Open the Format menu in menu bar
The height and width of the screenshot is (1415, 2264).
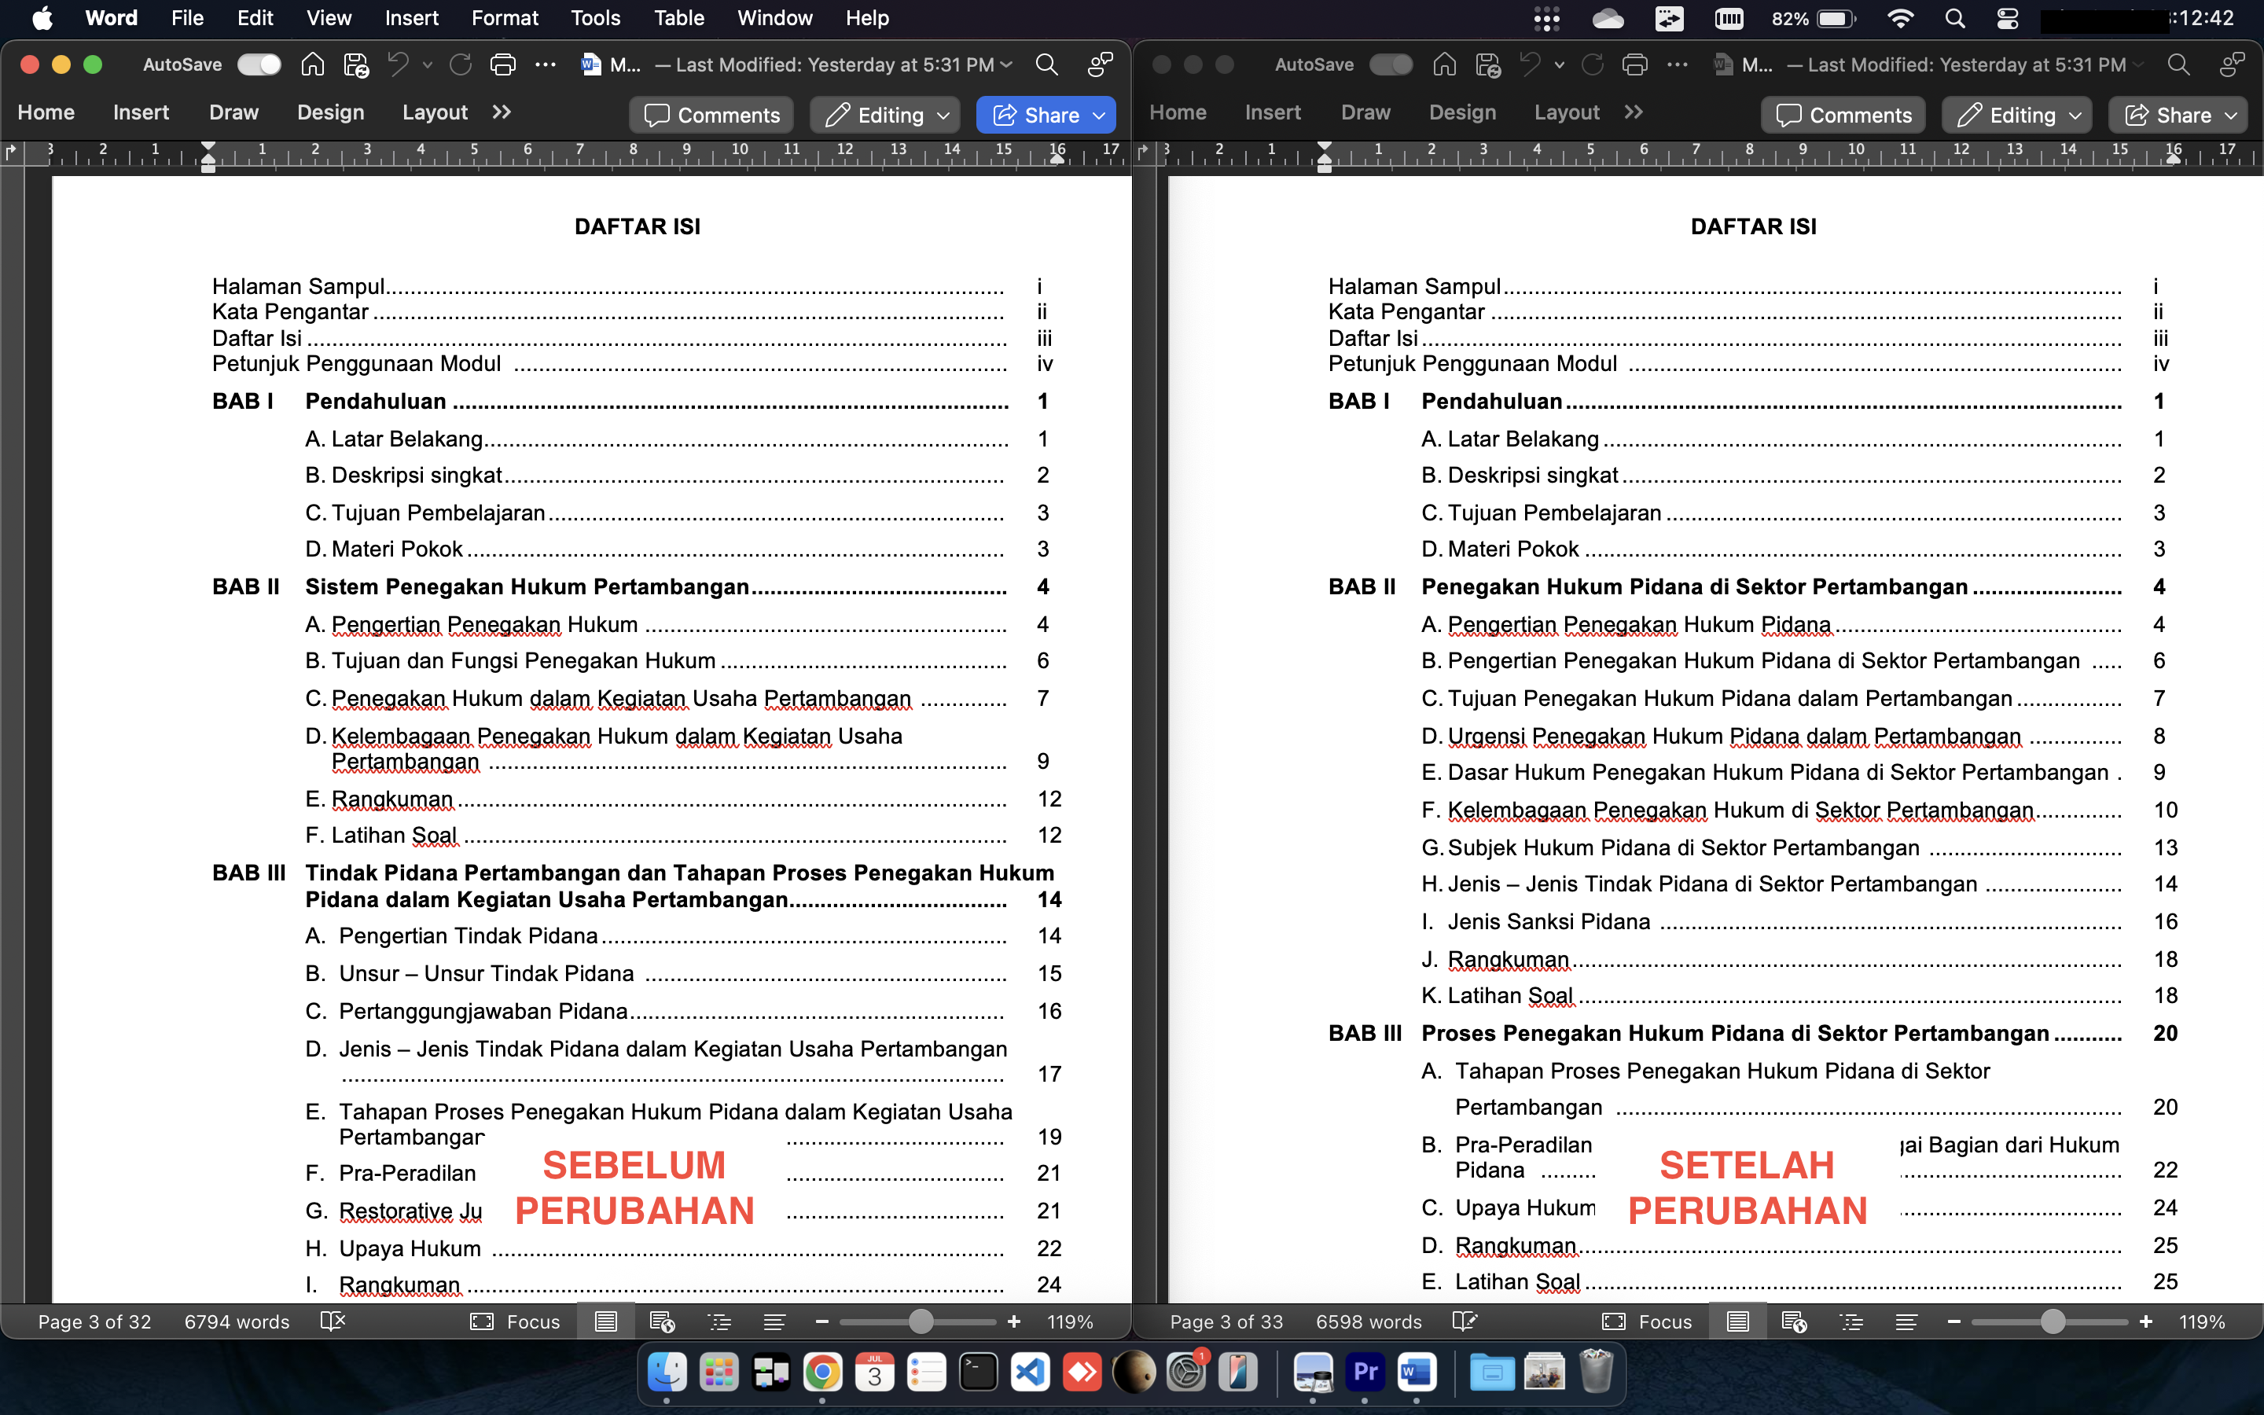coord(504,18)
